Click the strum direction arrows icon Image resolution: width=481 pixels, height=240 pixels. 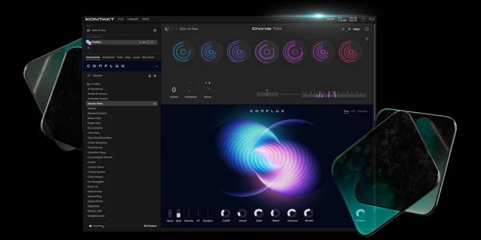(208, 83)
